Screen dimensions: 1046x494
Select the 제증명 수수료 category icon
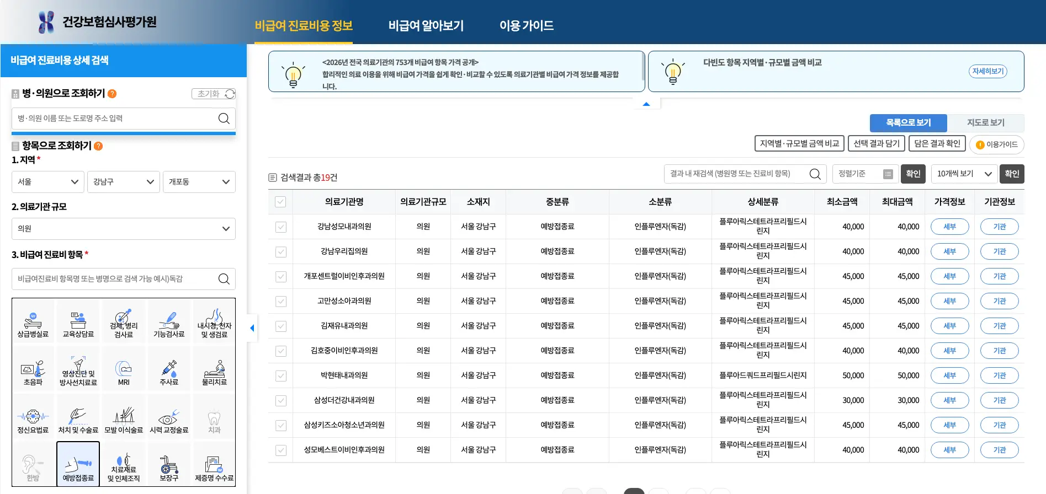[x=214, y=465]
